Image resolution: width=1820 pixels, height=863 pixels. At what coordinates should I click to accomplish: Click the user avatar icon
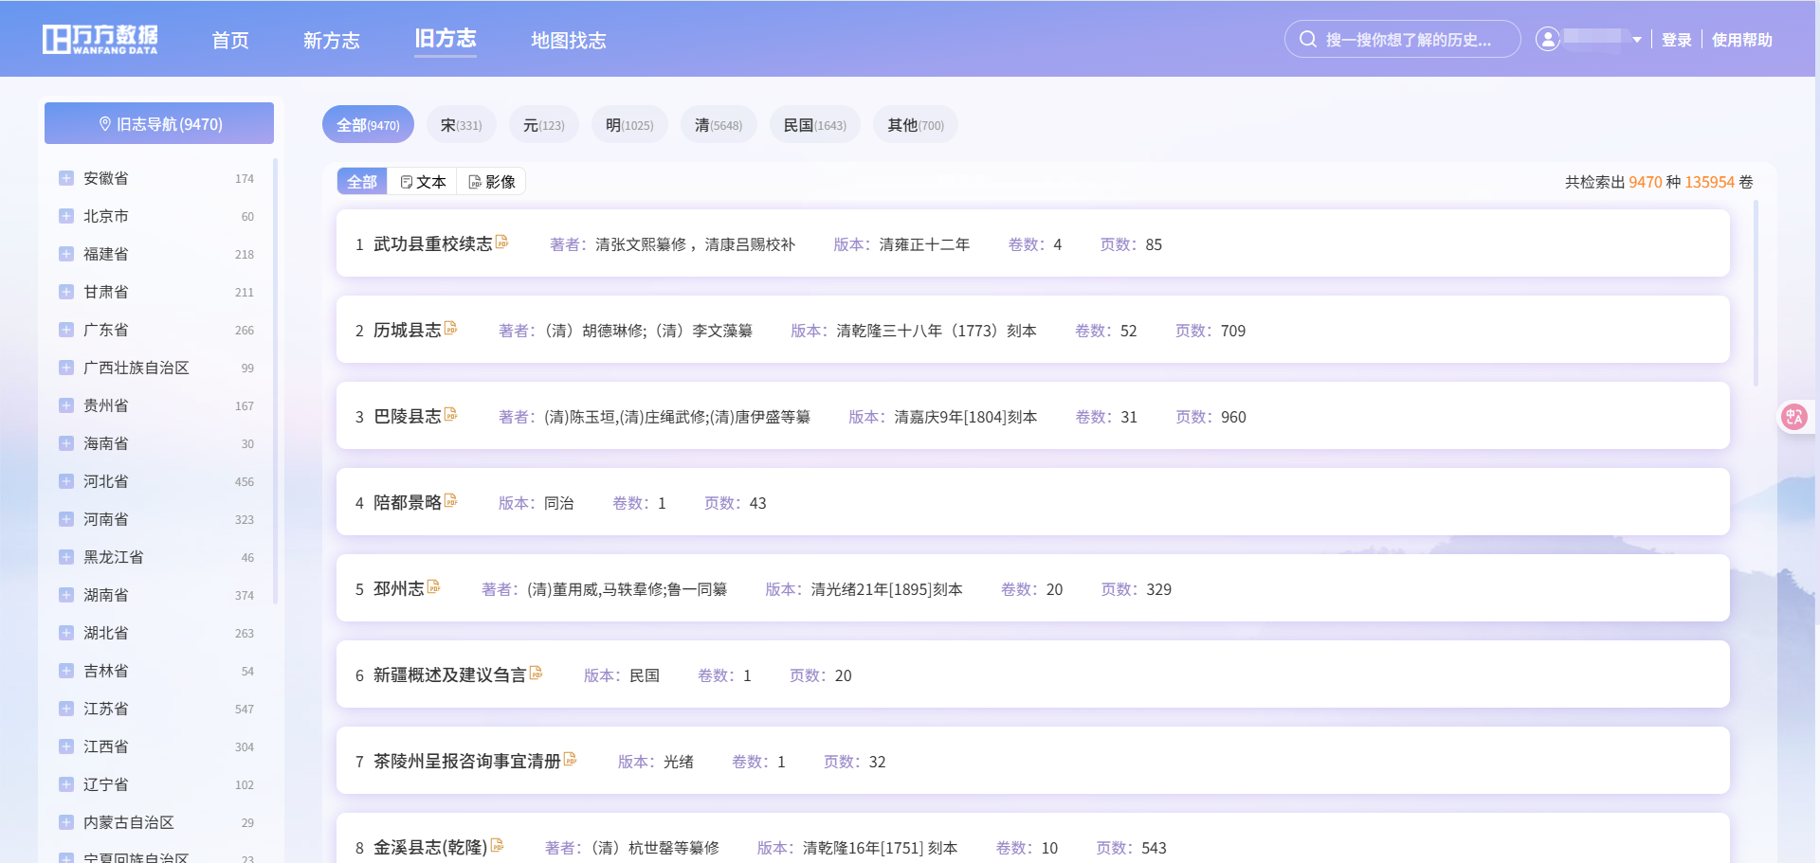(x=1547, y=39)
